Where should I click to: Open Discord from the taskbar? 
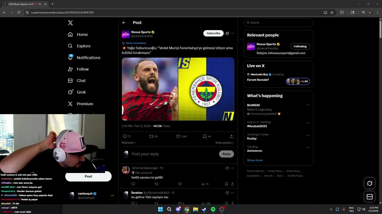(178, 209)
